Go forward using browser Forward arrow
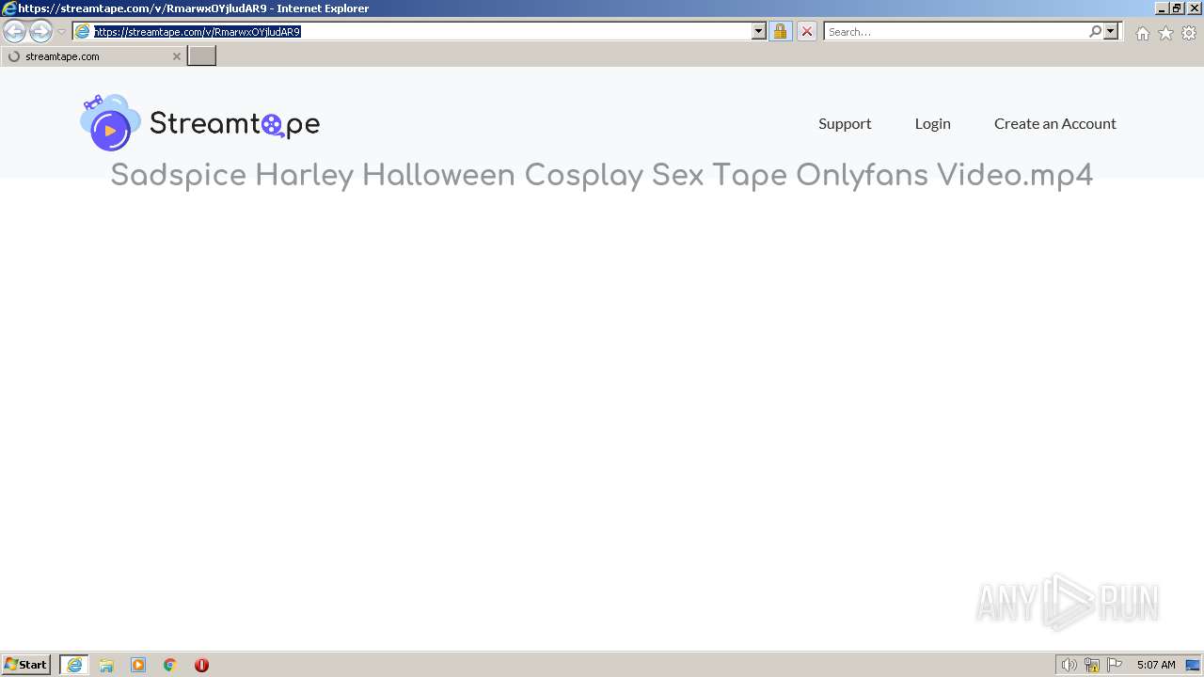The height and width of the screenshot is (677, 1204). (40, 32)
